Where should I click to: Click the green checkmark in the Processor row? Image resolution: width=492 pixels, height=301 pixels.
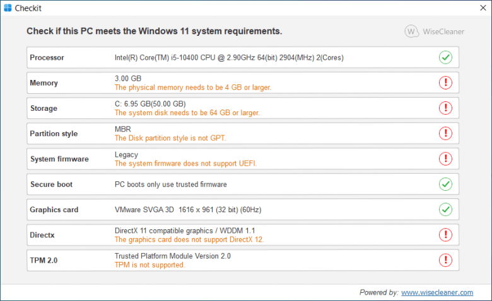click(x=445, y=57)
